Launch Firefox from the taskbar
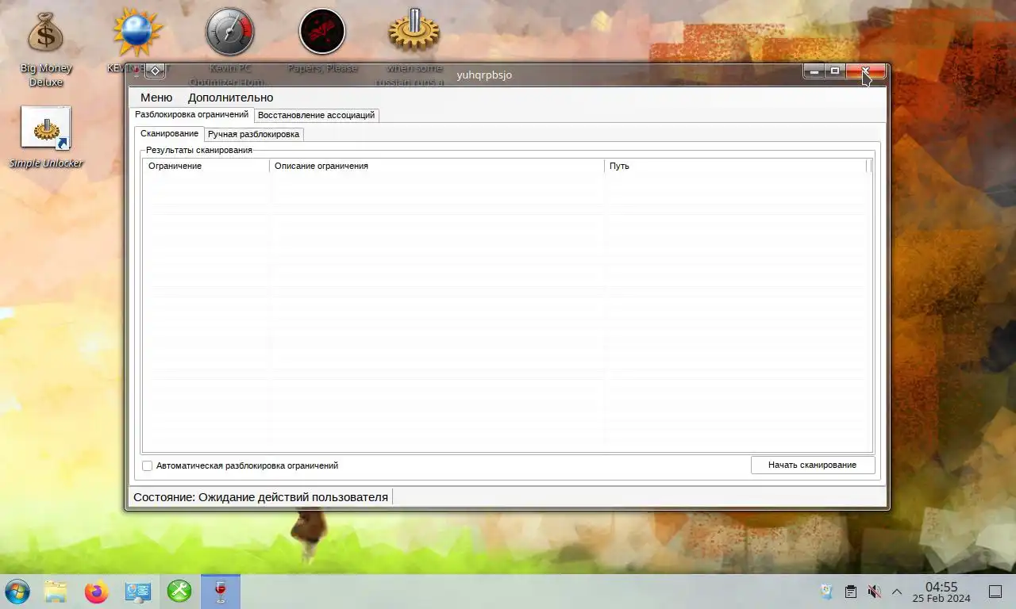This screenshot has width=1016, height=609. [96, 592]
